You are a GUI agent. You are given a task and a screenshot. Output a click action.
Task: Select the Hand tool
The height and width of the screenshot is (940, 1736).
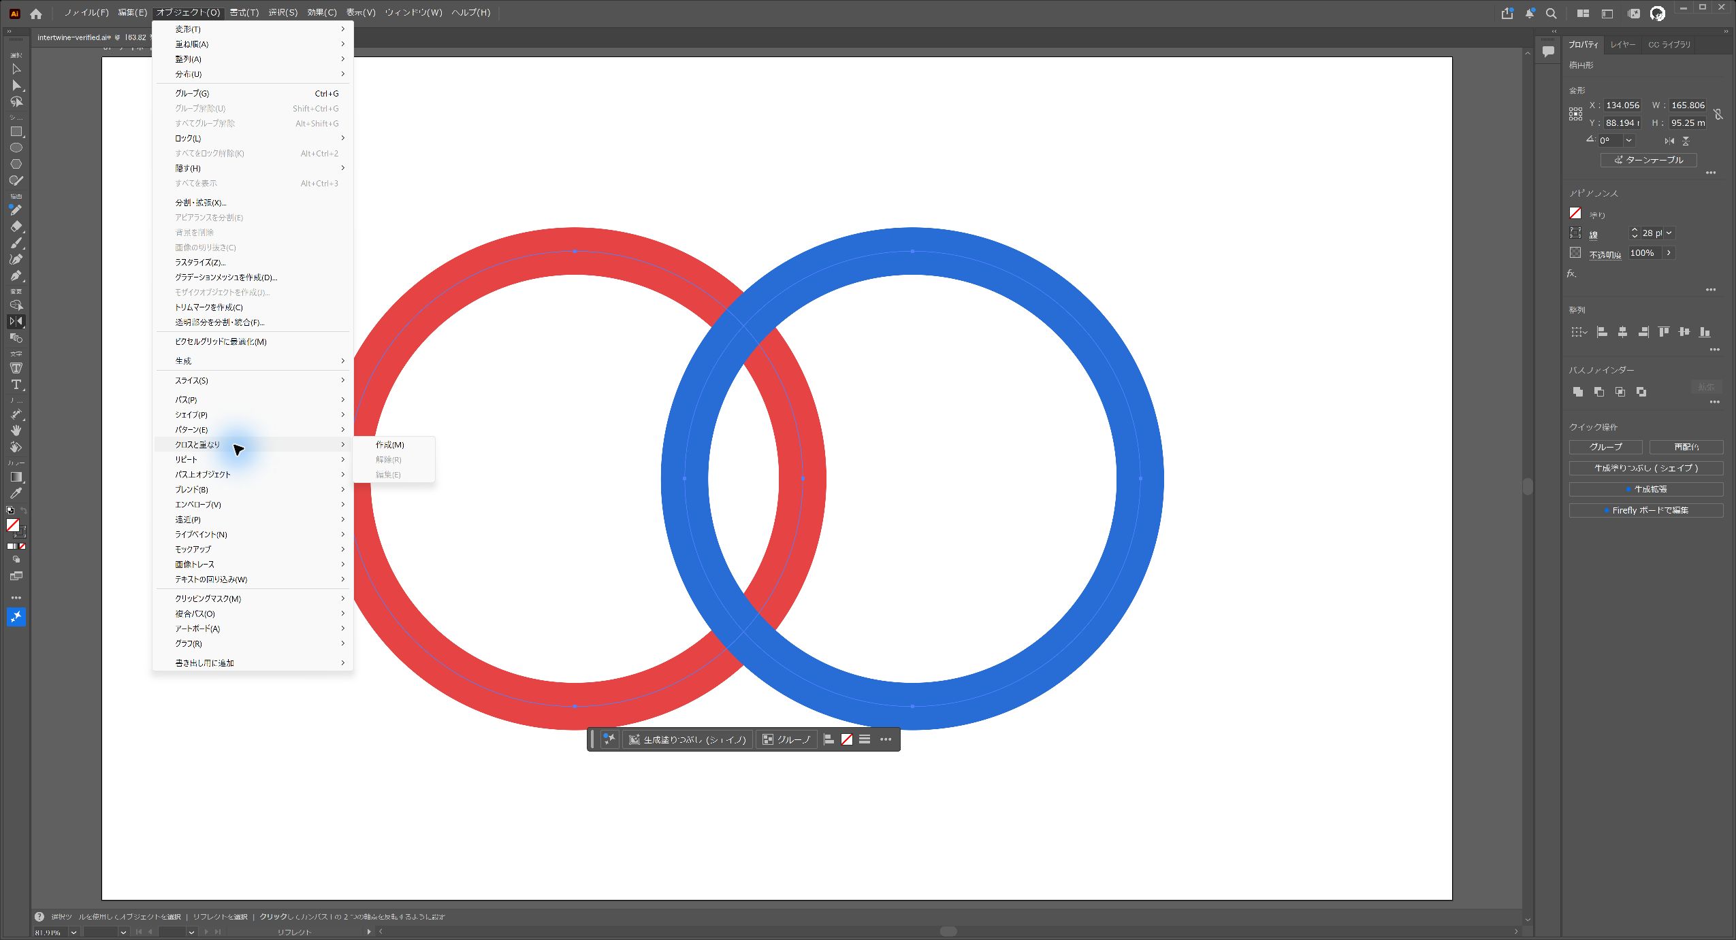point(16,431)
